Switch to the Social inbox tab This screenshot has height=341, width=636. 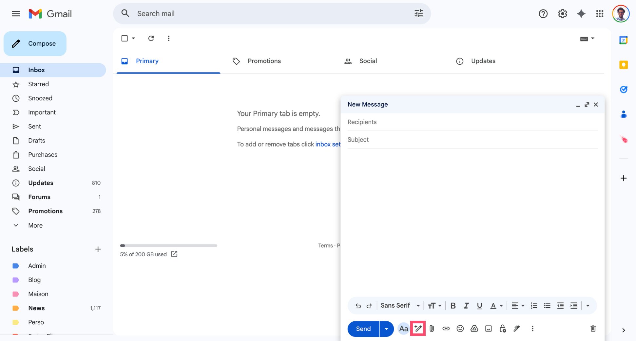click(x=368, y=61)
